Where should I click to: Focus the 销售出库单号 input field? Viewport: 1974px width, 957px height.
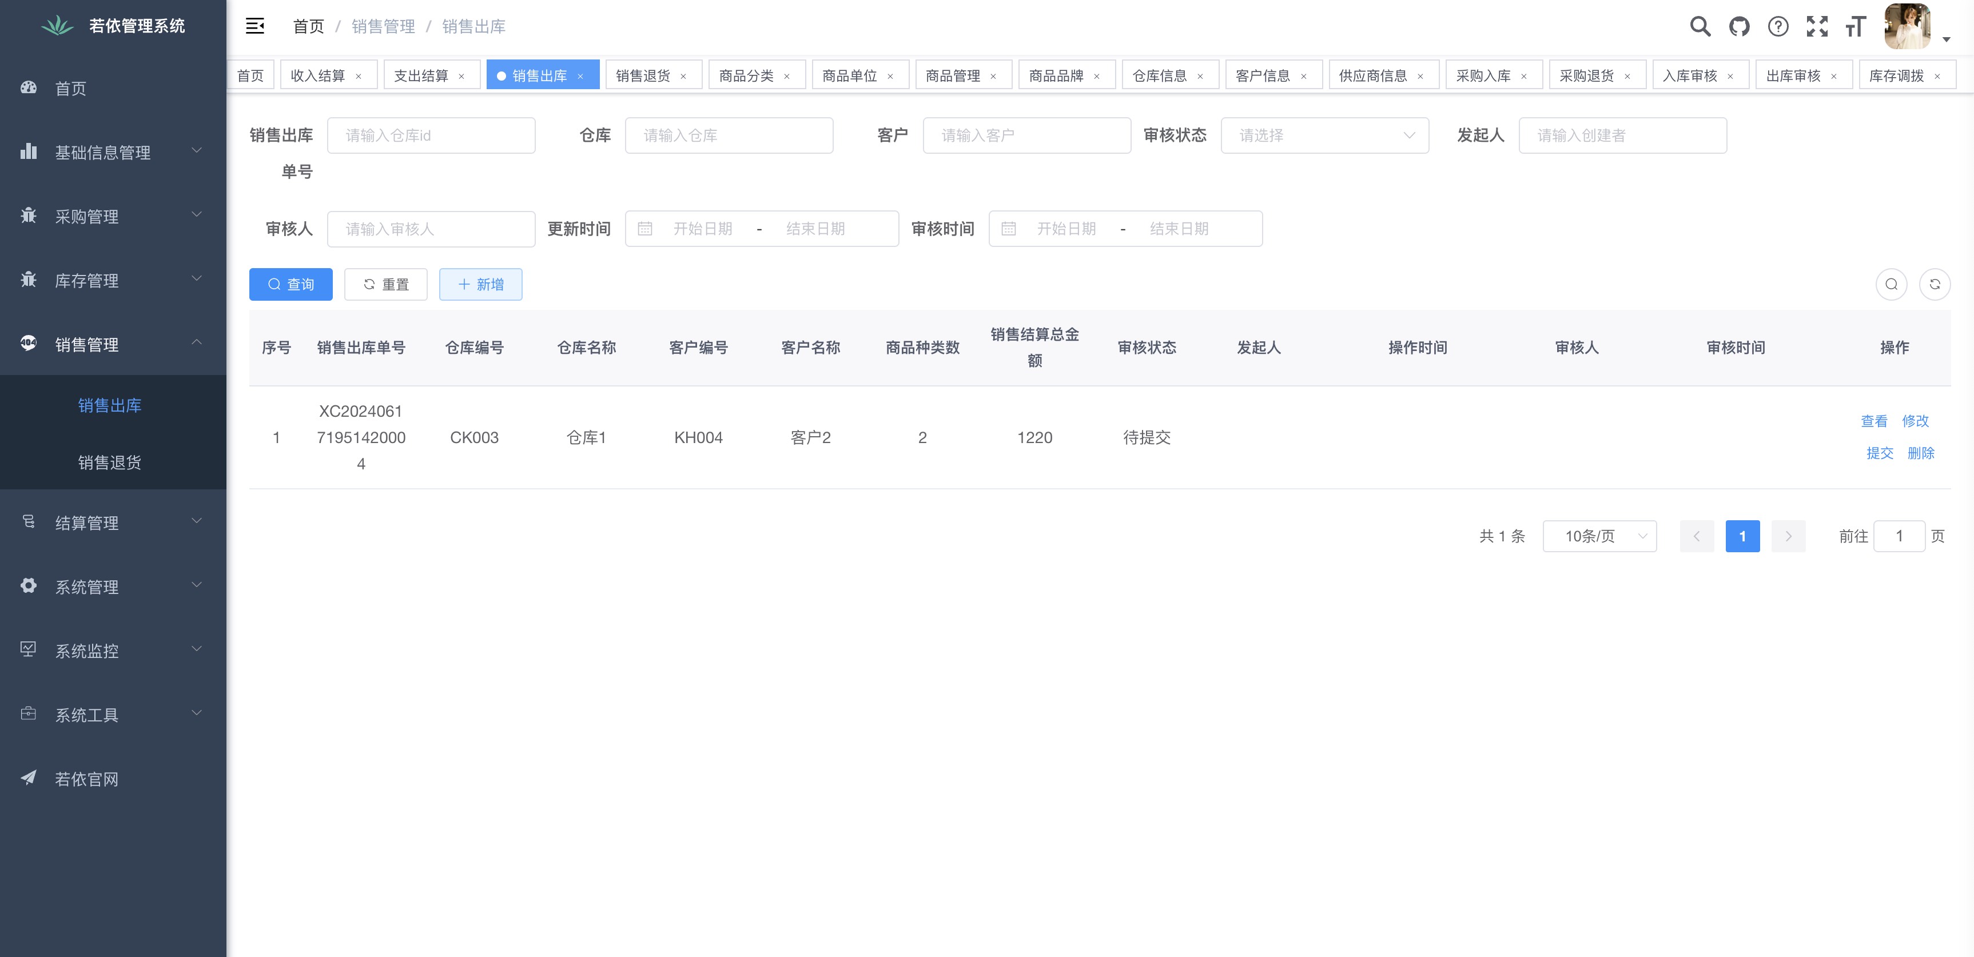point(431,135)
